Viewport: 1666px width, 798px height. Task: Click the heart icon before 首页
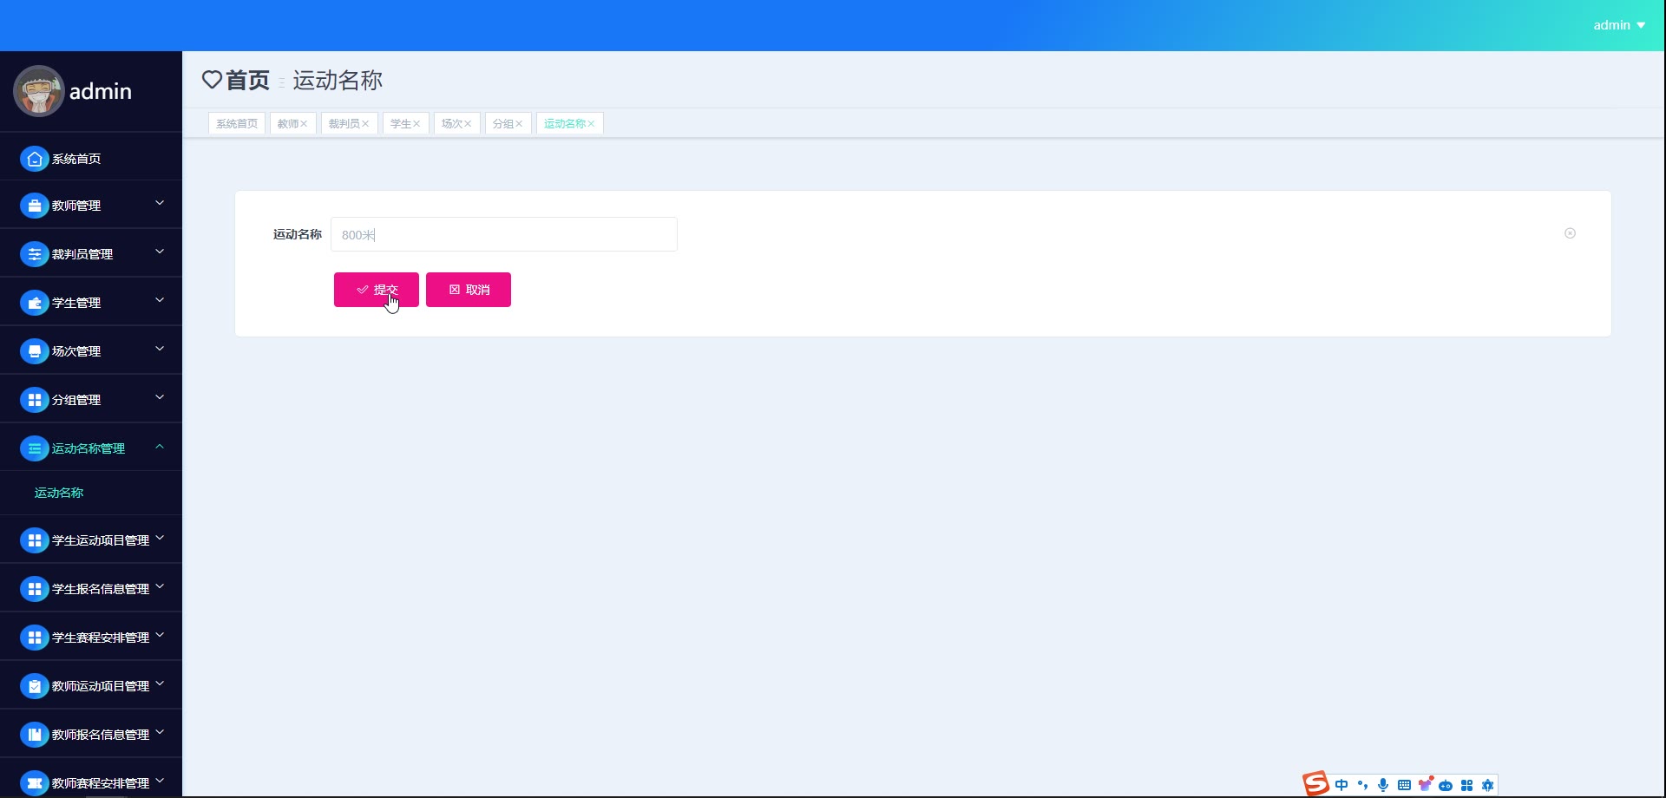[x=212, y=80]
